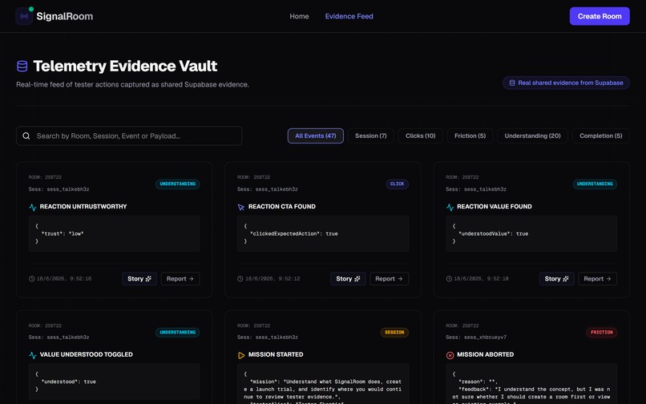Select the All Events (47) filter
646x404 pixels.
point(316,136)
